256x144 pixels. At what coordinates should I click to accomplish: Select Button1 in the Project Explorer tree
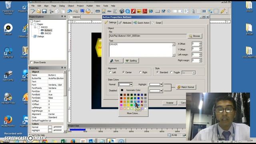[x=48, y=30]
